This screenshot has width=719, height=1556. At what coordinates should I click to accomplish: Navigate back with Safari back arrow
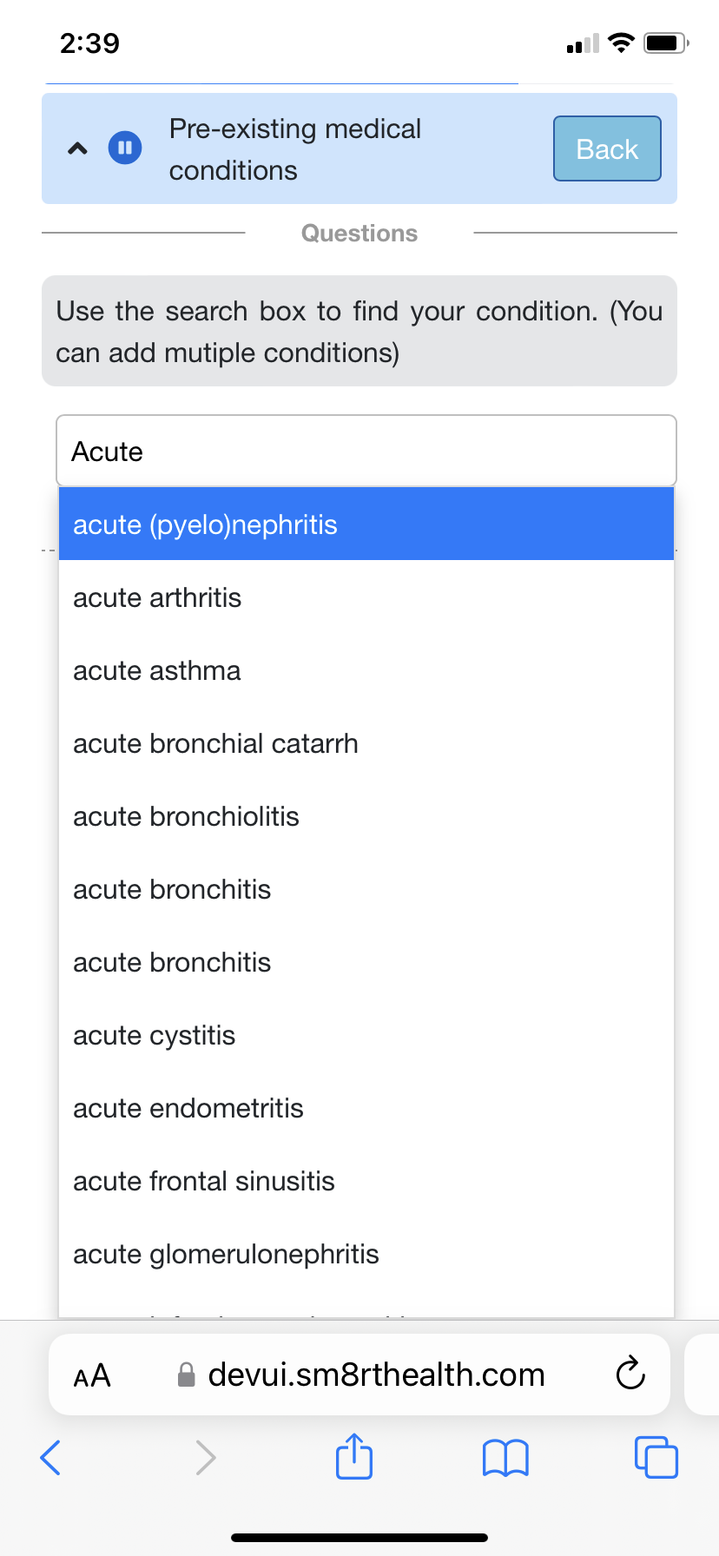click(x=50, y=1457)
